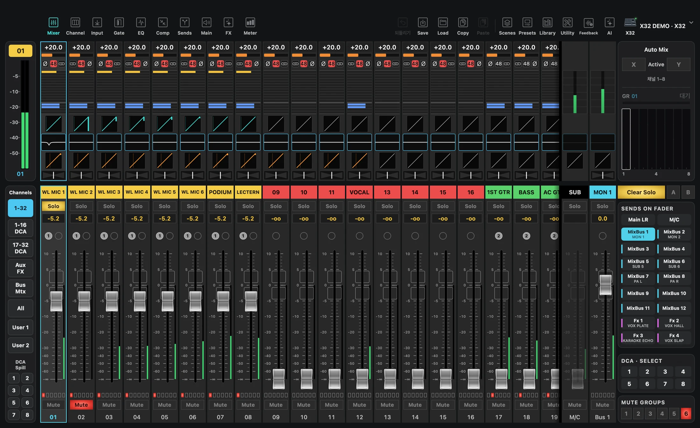Viewport: 700px width, 428px height.
Task: Click the MON 1 bus fader handle
Action: 605,284
